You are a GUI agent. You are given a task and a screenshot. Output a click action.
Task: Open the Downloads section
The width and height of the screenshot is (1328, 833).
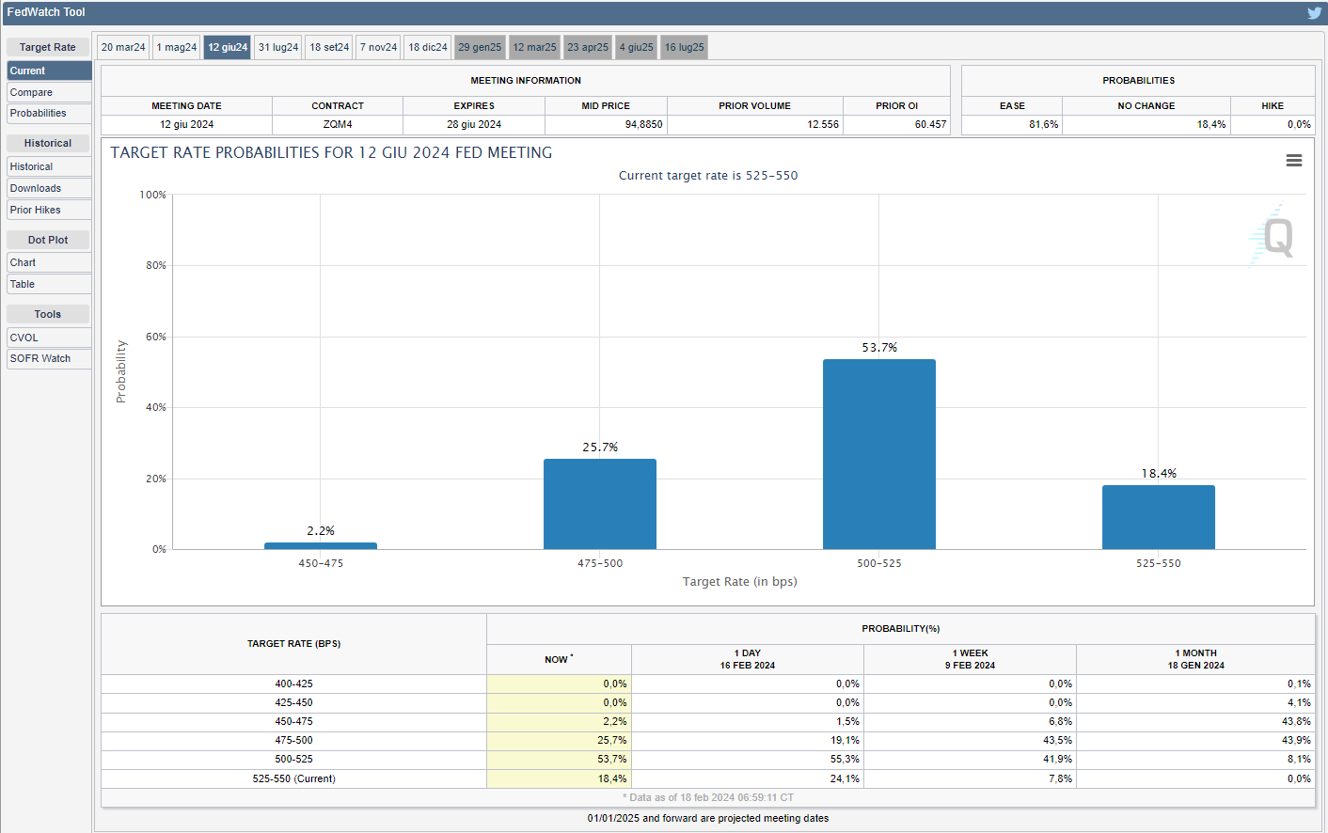coord(49,188)
